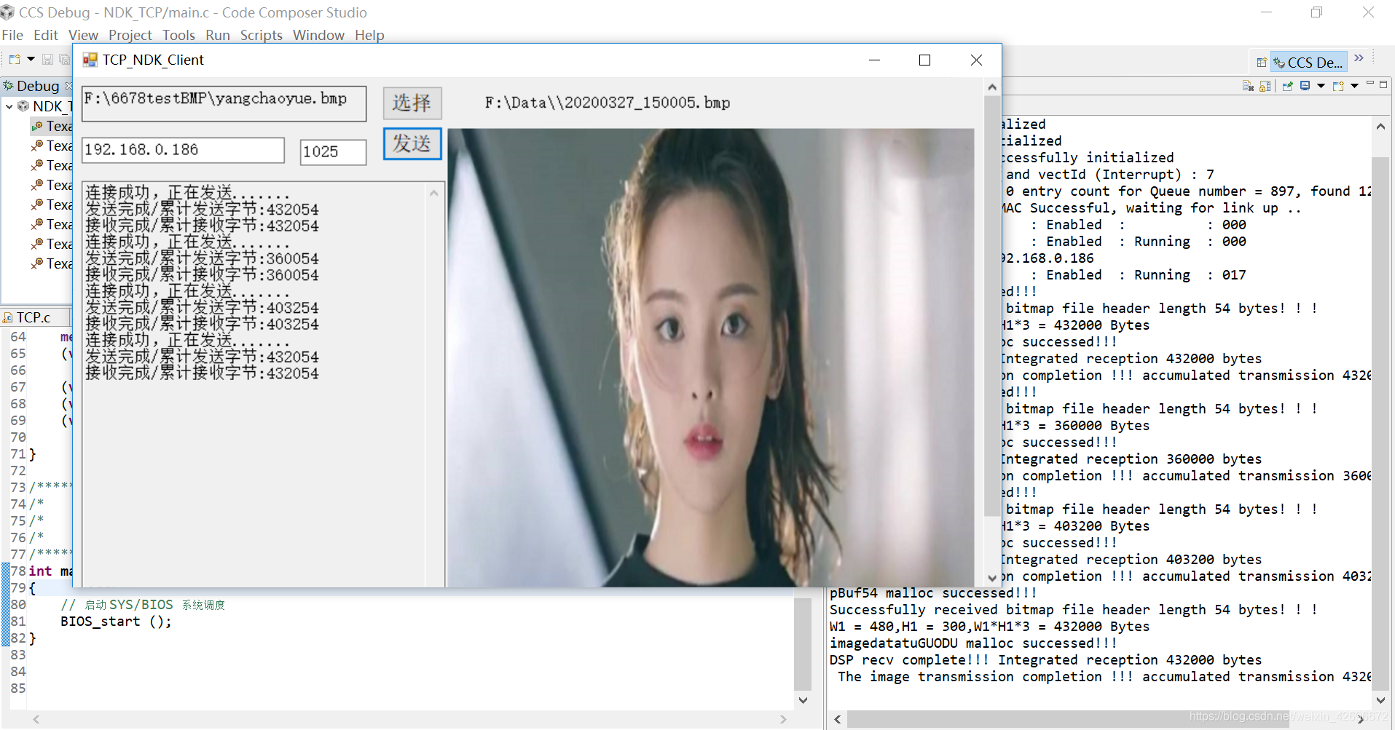Screen dimensions: 1395x730
Task: Open the Display Selected Console dropdown arrow
Action: [1321, 86]
